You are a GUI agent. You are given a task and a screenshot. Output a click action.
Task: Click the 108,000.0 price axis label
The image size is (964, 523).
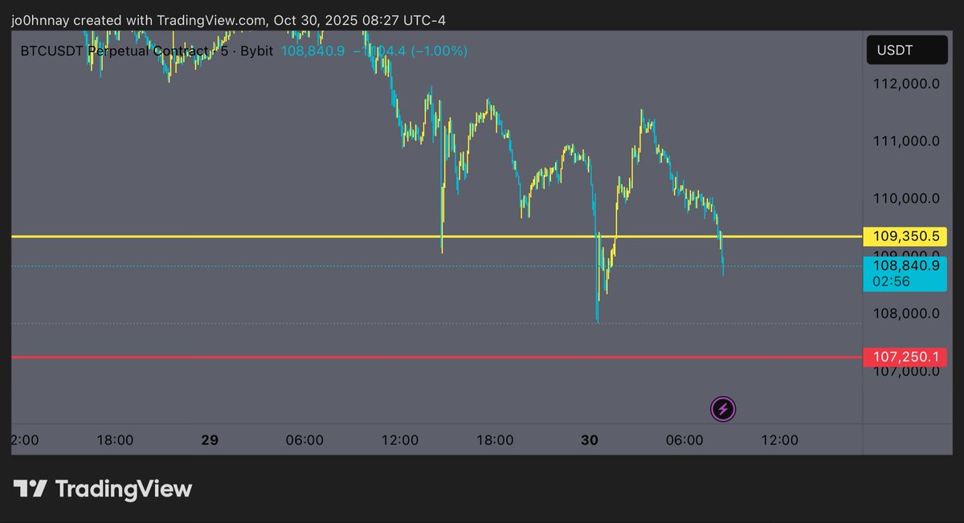coord(905,314)
